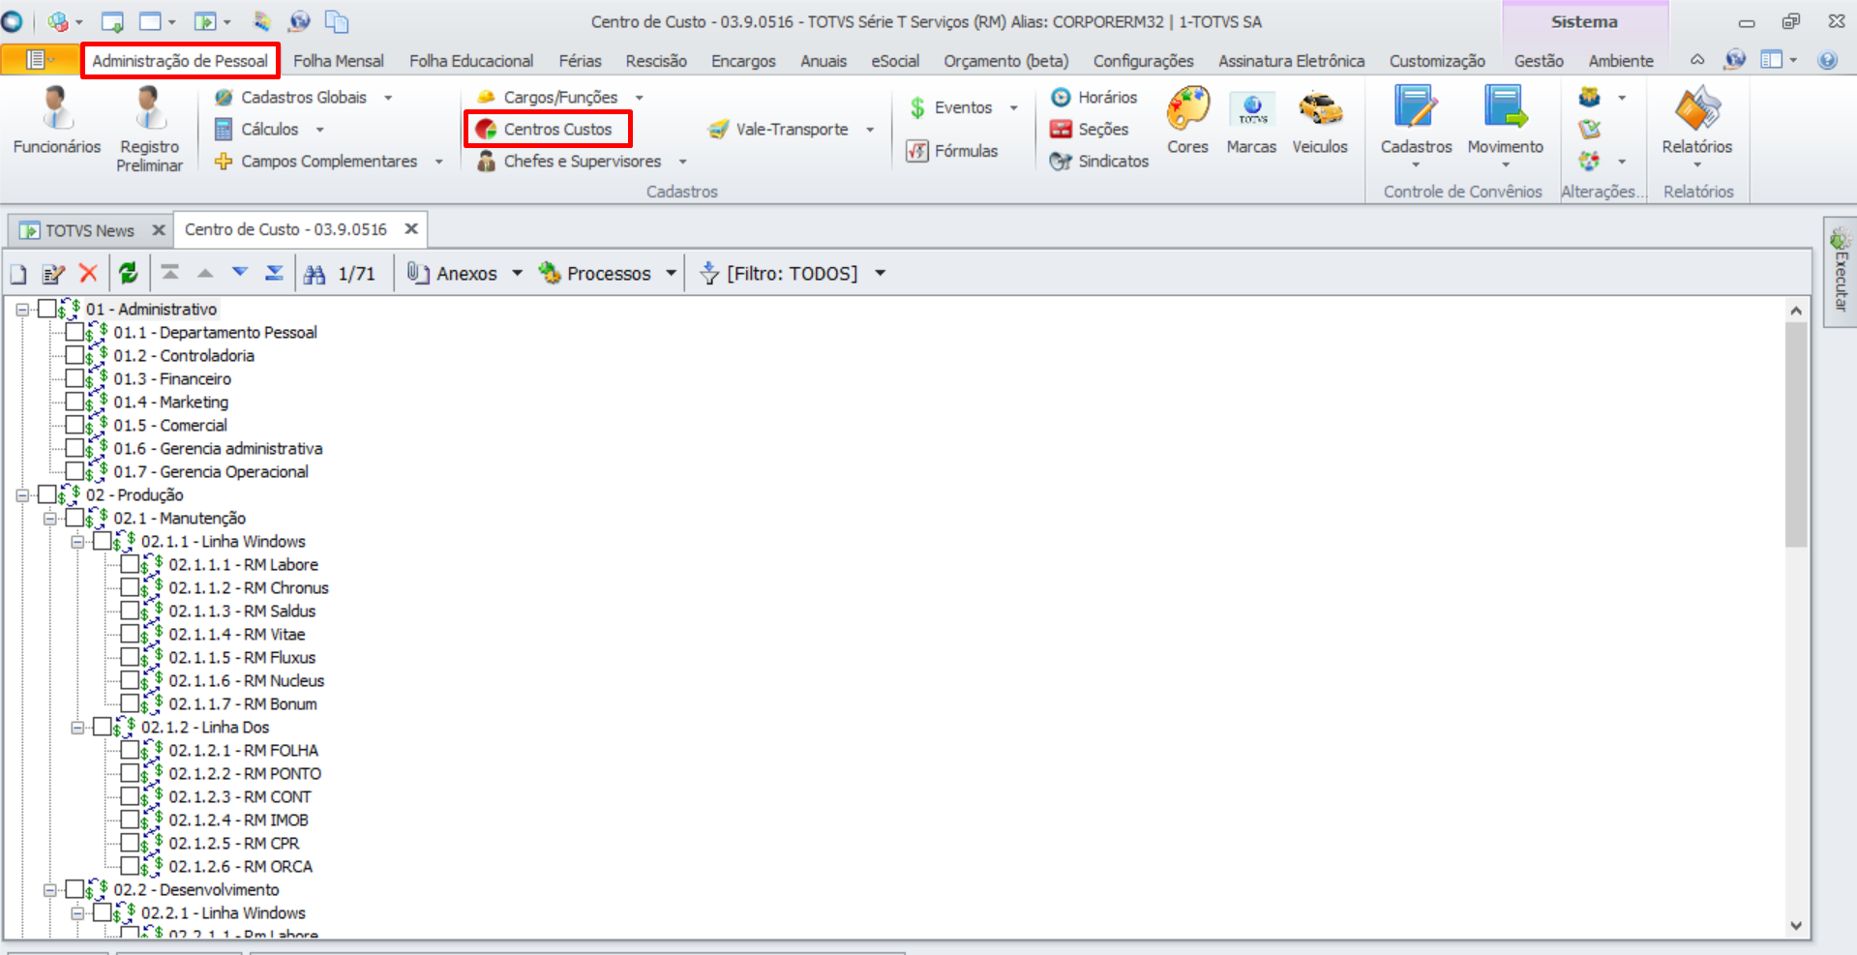Select the 01.6 - Gerencia administrativa row

218,448
